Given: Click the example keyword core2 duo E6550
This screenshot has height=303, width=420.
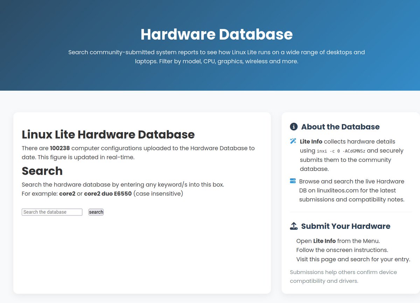Looking at the screenshot, I should [108, 193].
